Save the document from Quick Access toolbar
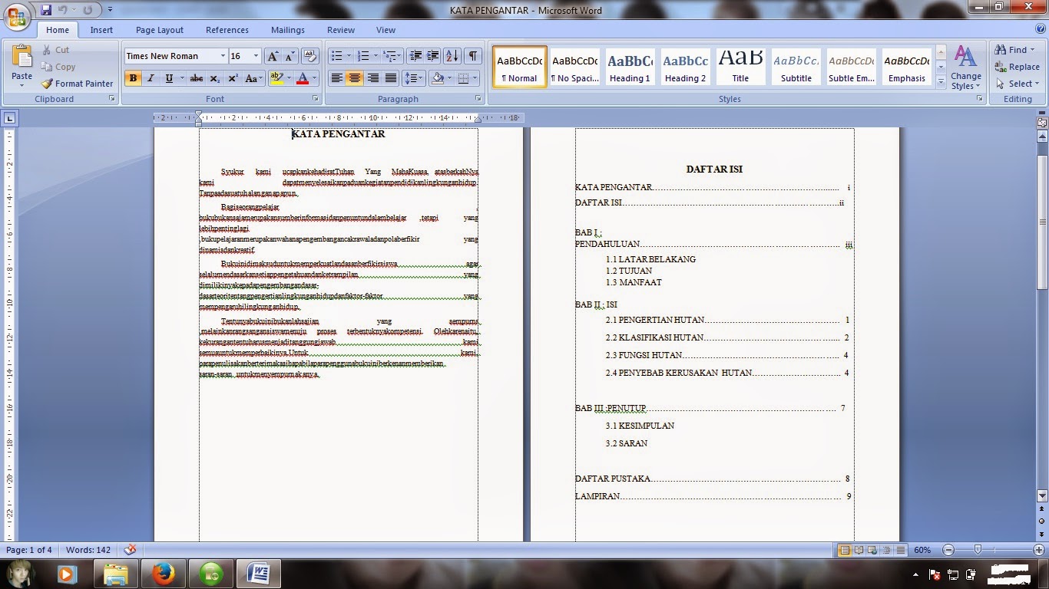The image size is (1049, 589). coord(46,10)
